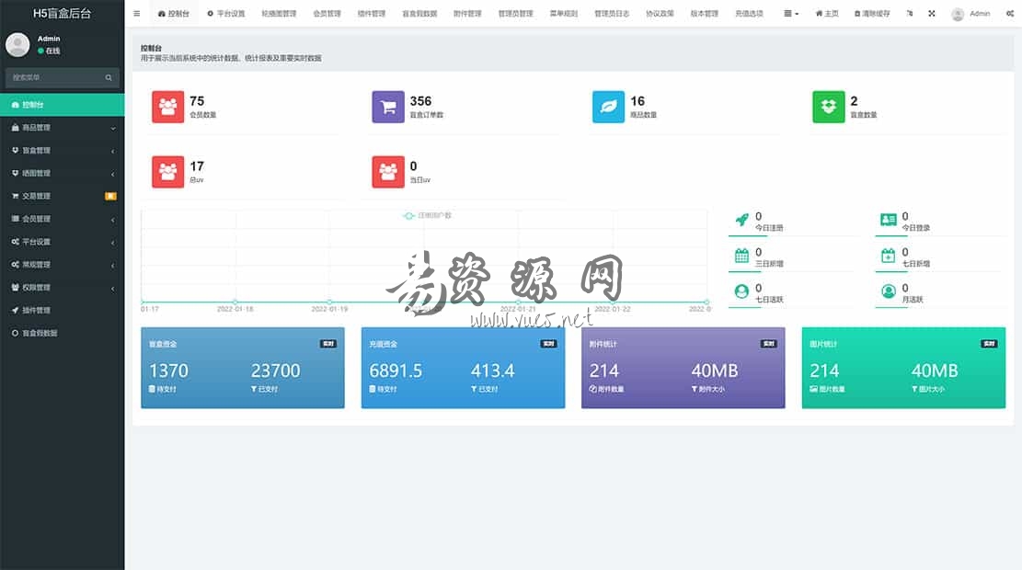Click 清除缓存 clear cache button
1022x570 pixels.
tap(871, 13)
